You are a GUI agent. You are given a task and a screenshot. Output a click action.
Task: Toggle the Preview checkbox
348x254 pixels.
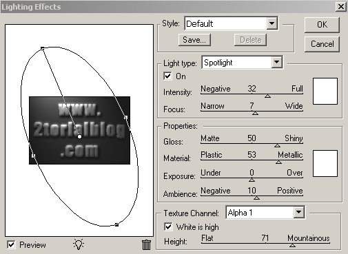click(11, 244)
